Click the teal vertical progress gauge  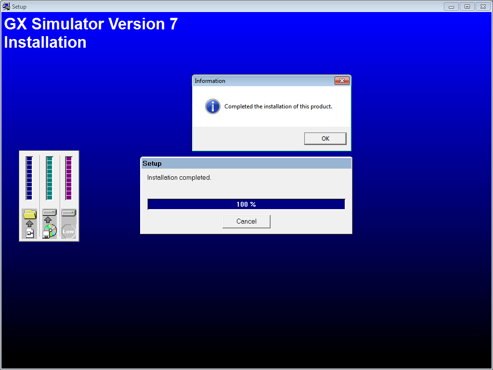(49, 178)
